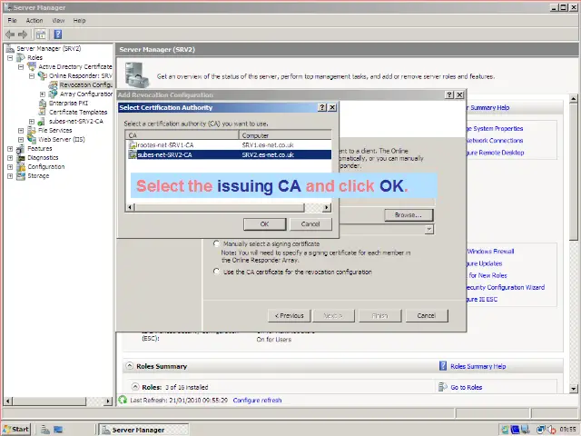Collapse the Roles tree node
Screen dimensions: 581x436
[x=10, y=57]
